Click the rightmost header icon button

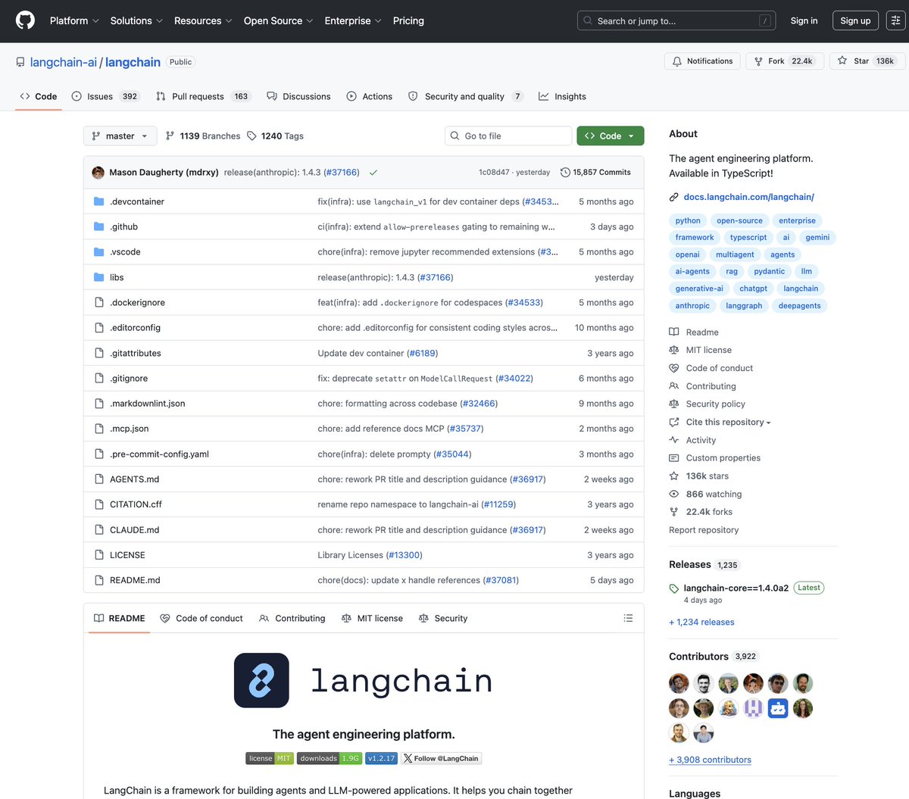point(896,20)
